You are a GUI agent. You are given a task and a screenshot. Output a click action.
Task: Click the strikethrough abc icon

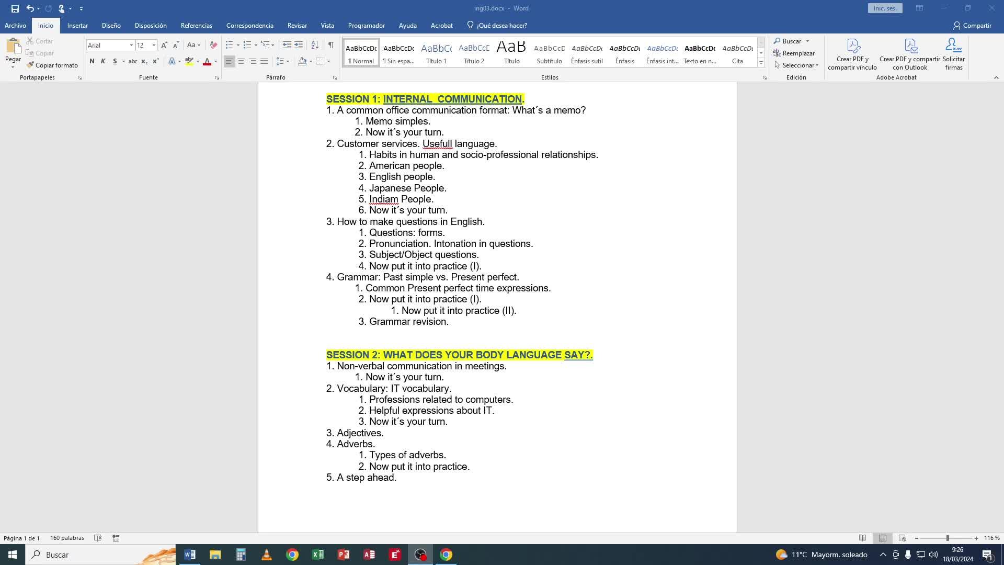pos(133,61)
